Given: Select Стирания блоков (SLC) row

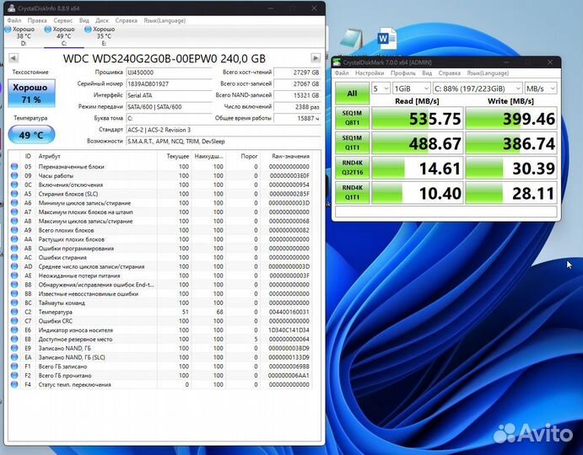Looking at the screenshot, I should tap(159, 194).
